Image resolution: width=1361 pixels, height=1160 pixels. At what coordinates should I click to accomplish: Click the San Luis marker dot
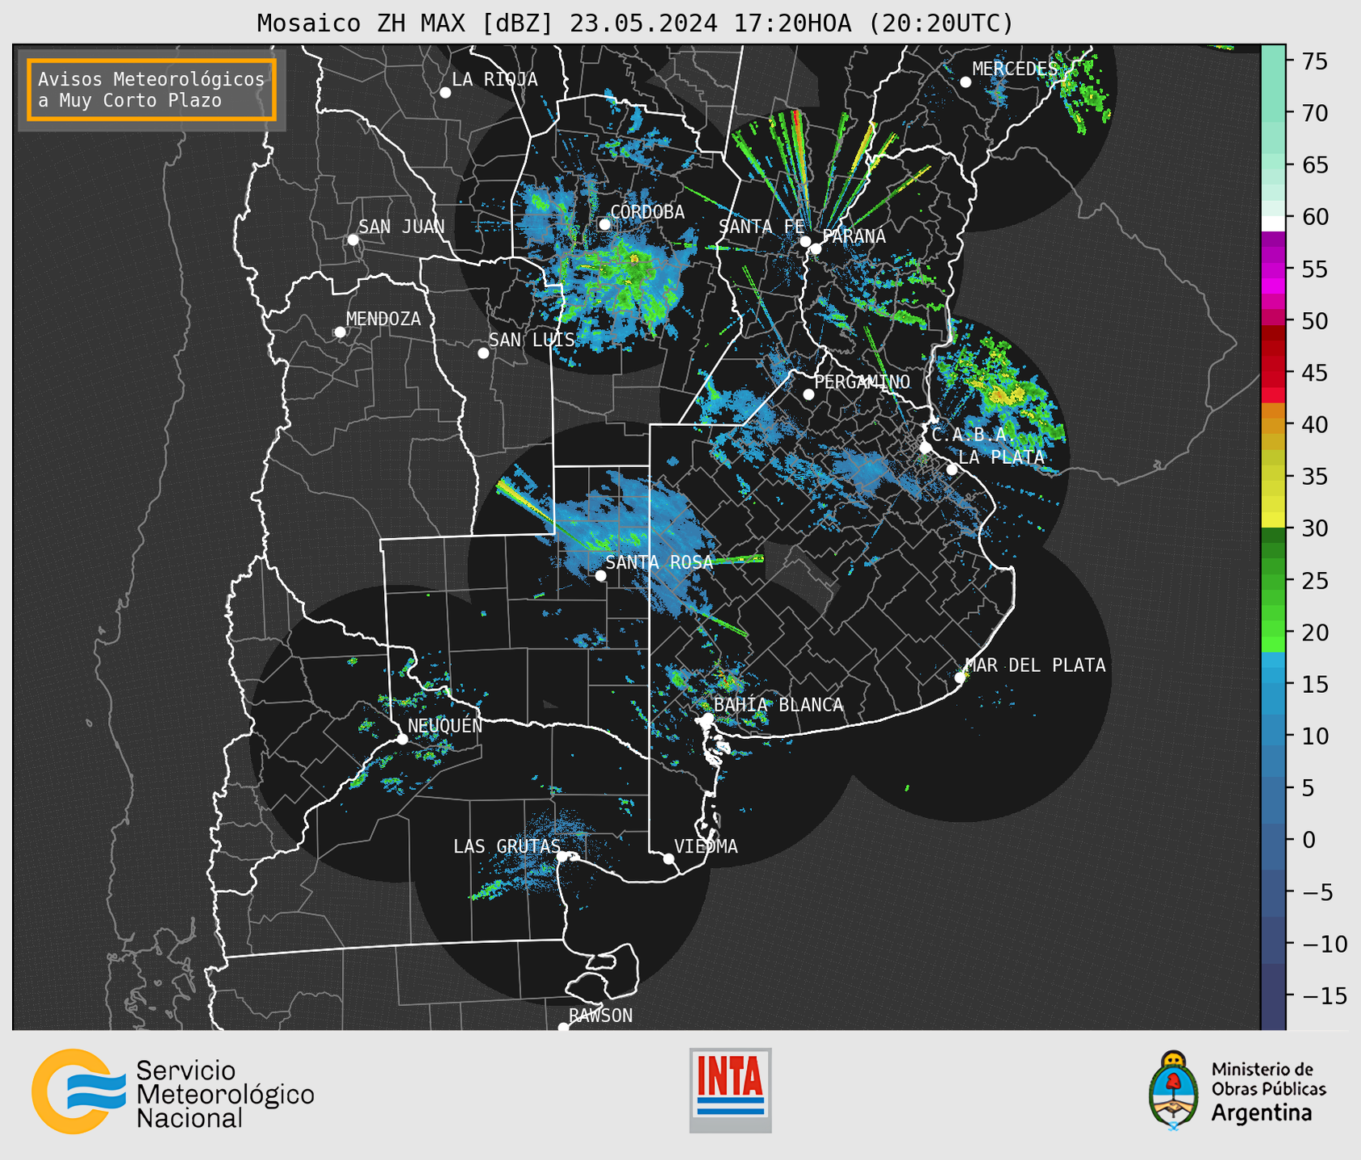tap(483, 353)
